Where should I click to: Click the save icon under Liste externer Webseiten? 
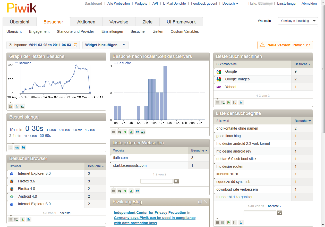(138, 191)
